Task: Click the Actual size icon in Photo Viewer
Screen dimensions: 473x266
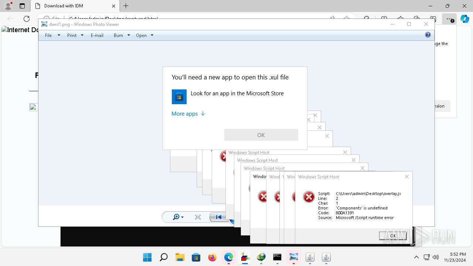Action: coord(198,217)
